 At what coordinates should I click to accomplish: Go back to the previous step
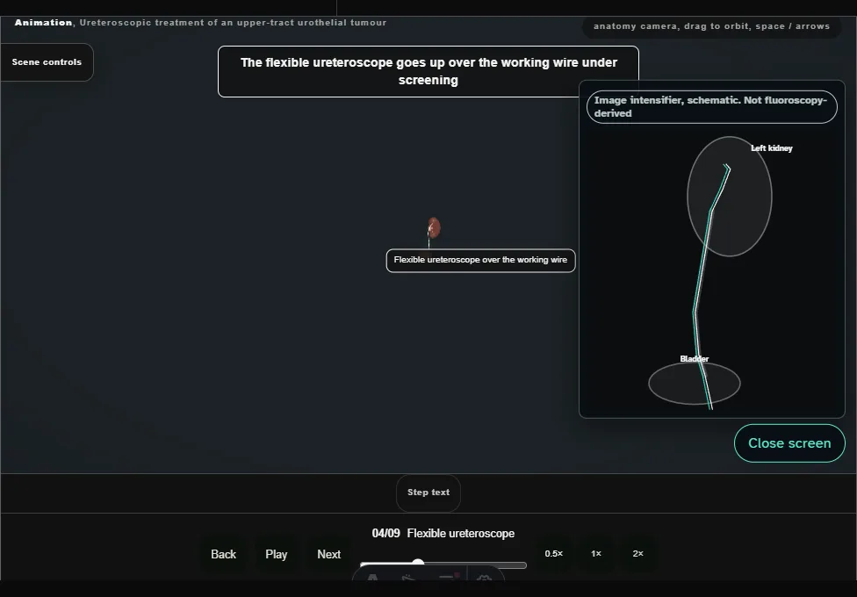tap(224, 554)
